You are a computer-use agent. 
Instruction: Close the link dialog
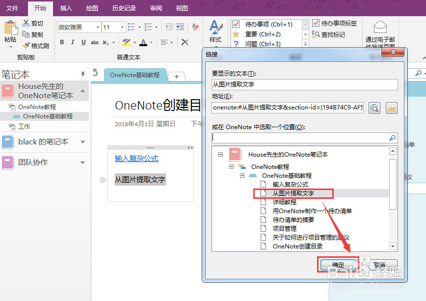(x=393, y=52)
